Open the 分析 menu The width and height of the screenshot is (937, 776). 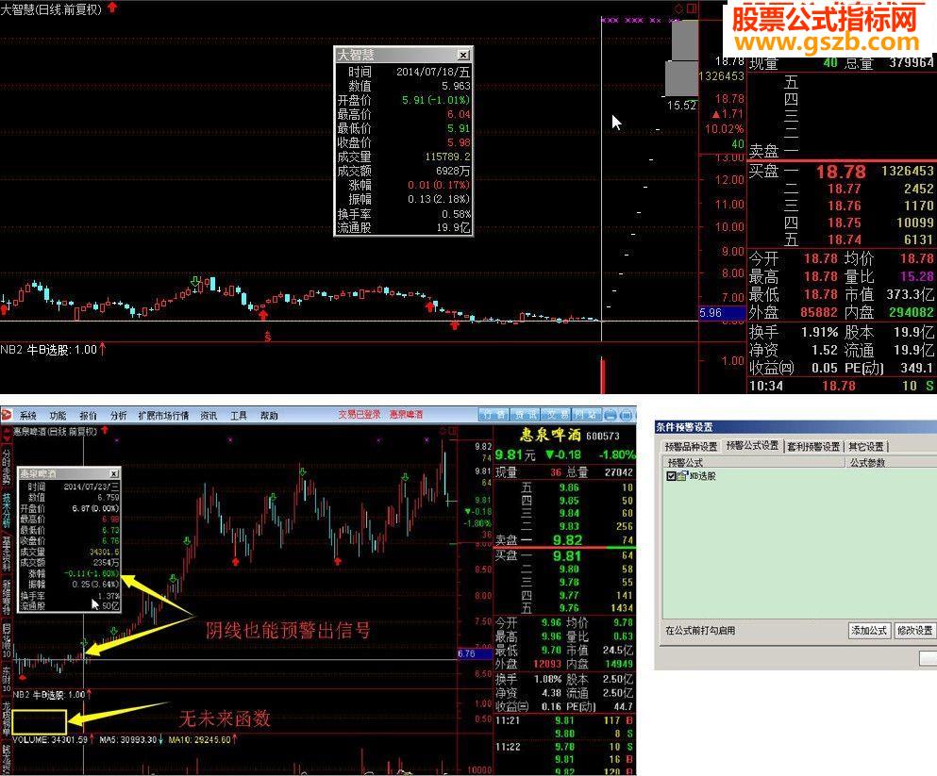(118, 416)
